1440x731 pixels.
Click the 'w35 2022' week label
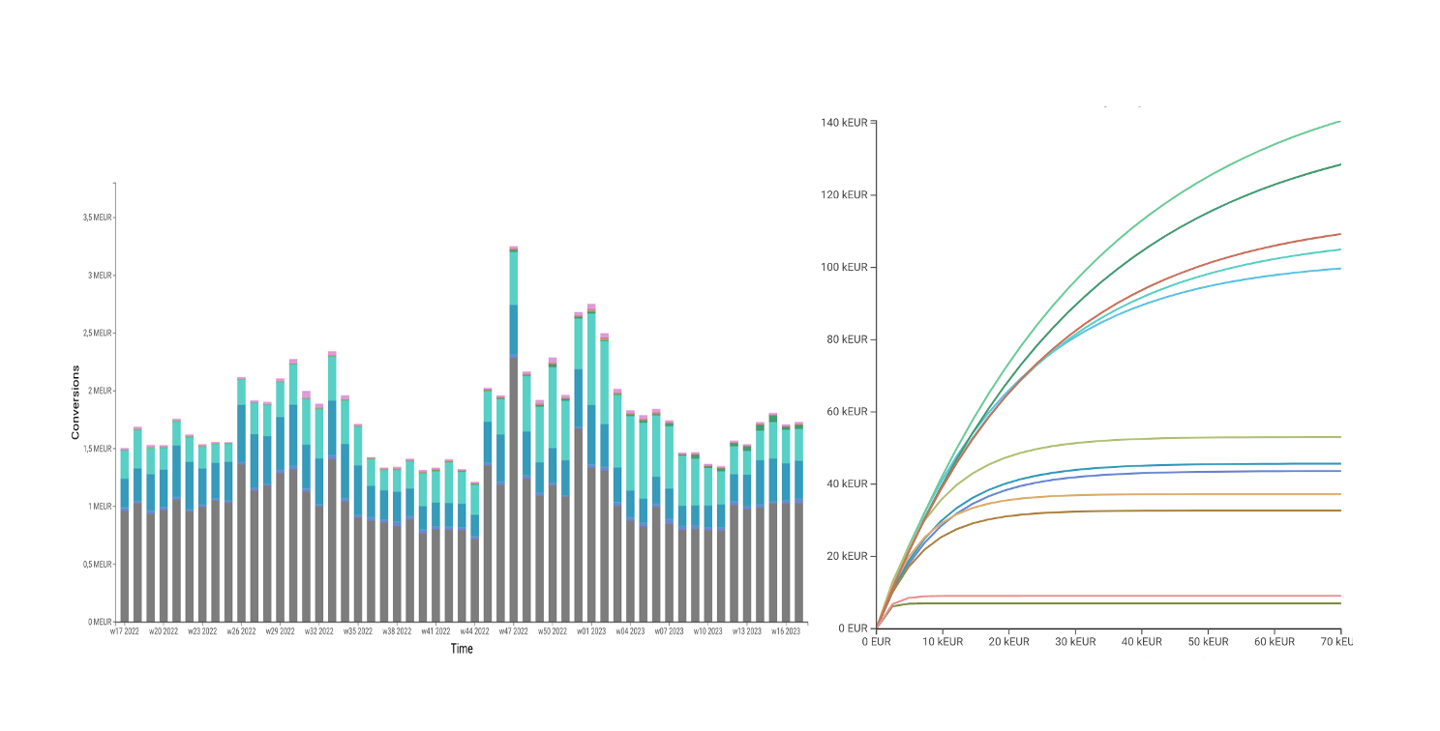[x=357, y=631]
